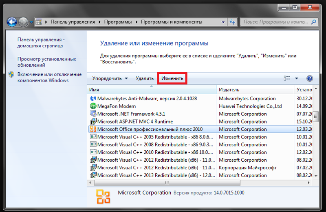326x212 pixels.
Task: Click the 'Изменить' toolbar button
Action: 172,78
